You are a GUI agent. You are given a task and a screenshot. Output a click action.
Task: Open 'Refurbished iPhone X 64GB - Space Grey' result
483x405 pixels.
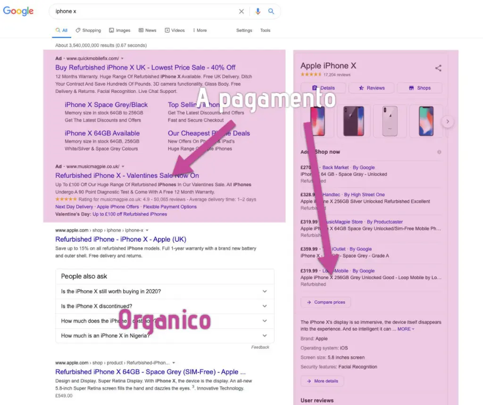tap(150, 372)
